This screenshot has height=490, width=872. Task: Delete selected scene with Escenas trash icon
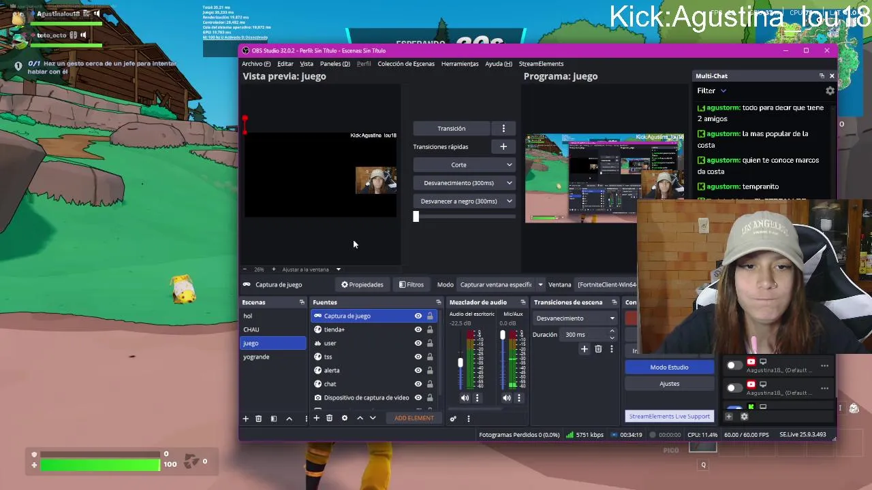pyautogui.click(x=259, y=419)
